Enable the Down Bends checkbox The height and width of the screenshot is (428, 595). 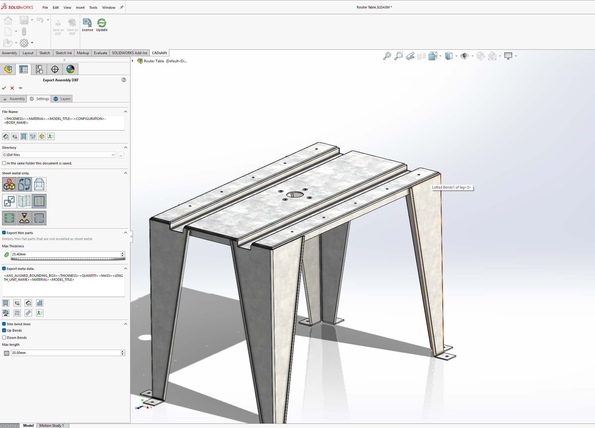coord(4,337)
